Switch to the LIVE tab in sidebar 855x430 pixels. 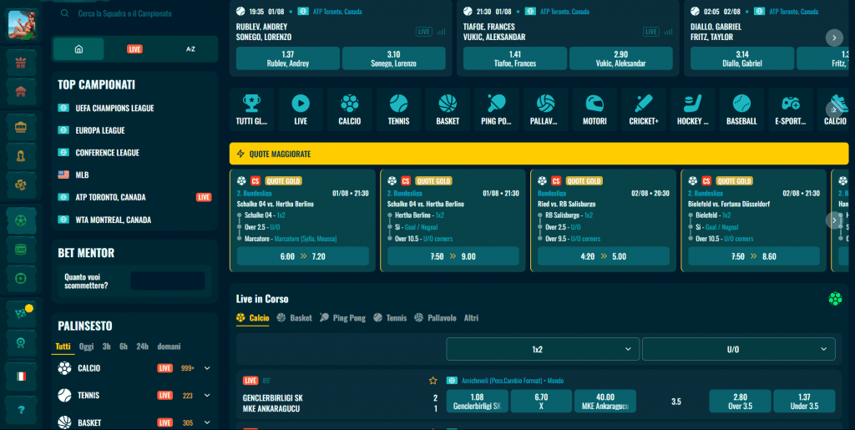[x=134, y=49]
